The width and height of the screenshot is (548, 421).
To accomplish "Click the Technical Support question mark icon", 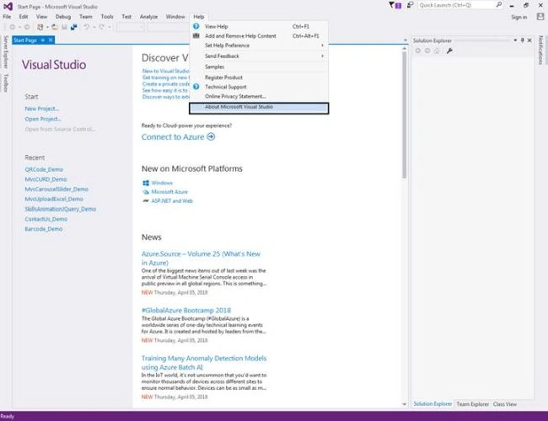I will (196, 87).
